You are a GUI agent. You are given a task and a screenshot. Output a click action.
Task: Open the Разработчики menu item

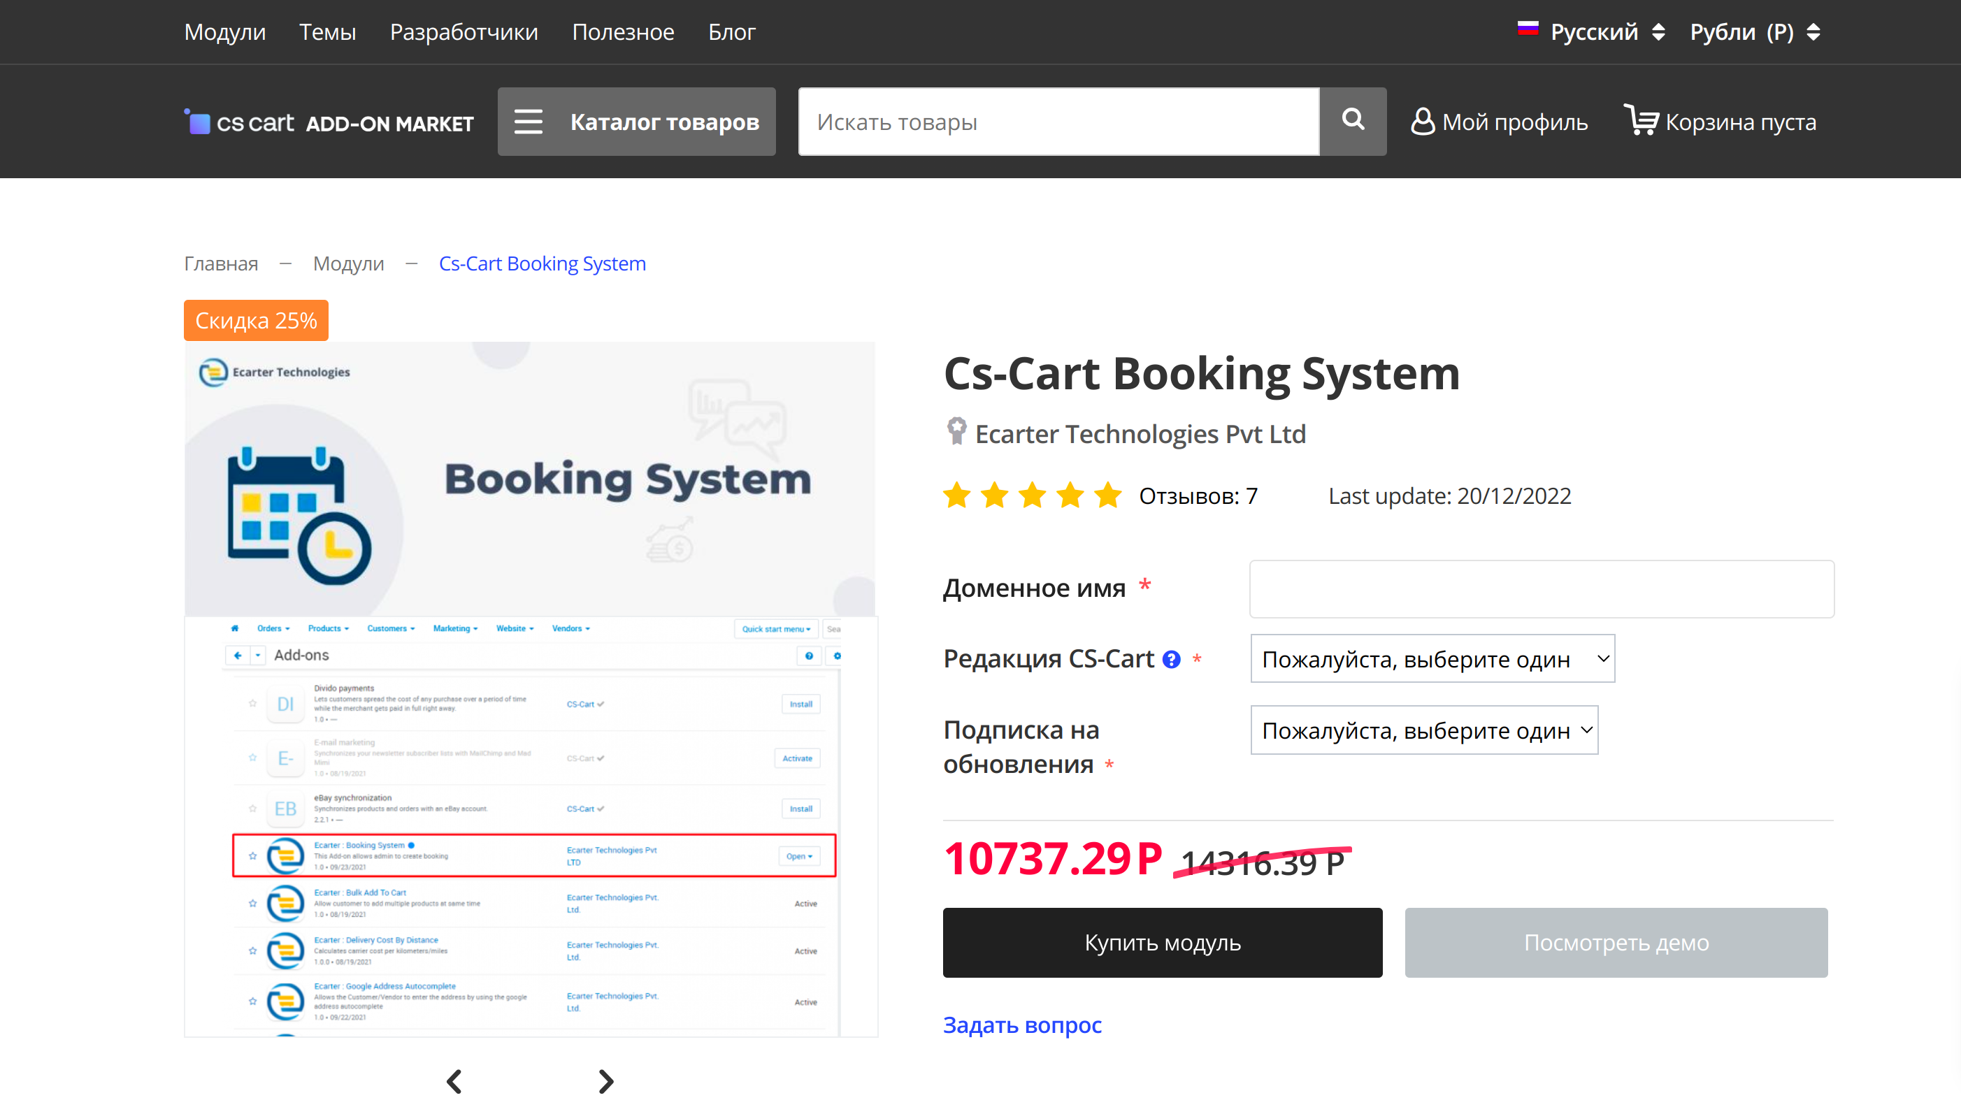pos(464,32)
